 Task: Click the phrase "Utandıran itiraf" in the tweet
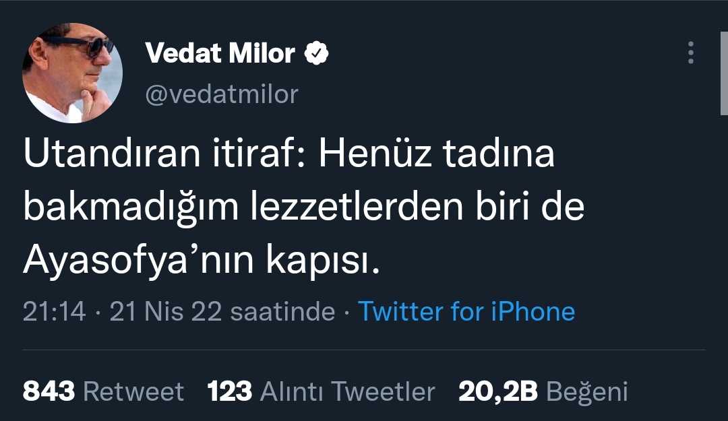[x=161, y=156]
